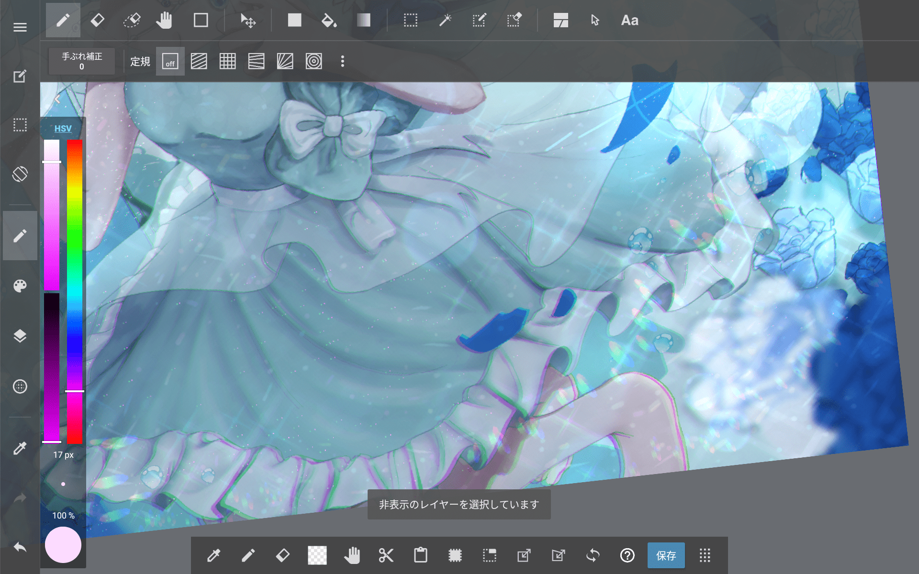The image size is (919, 574).
Task: Tap the current pink color swatch
Action: pos(63,545)
